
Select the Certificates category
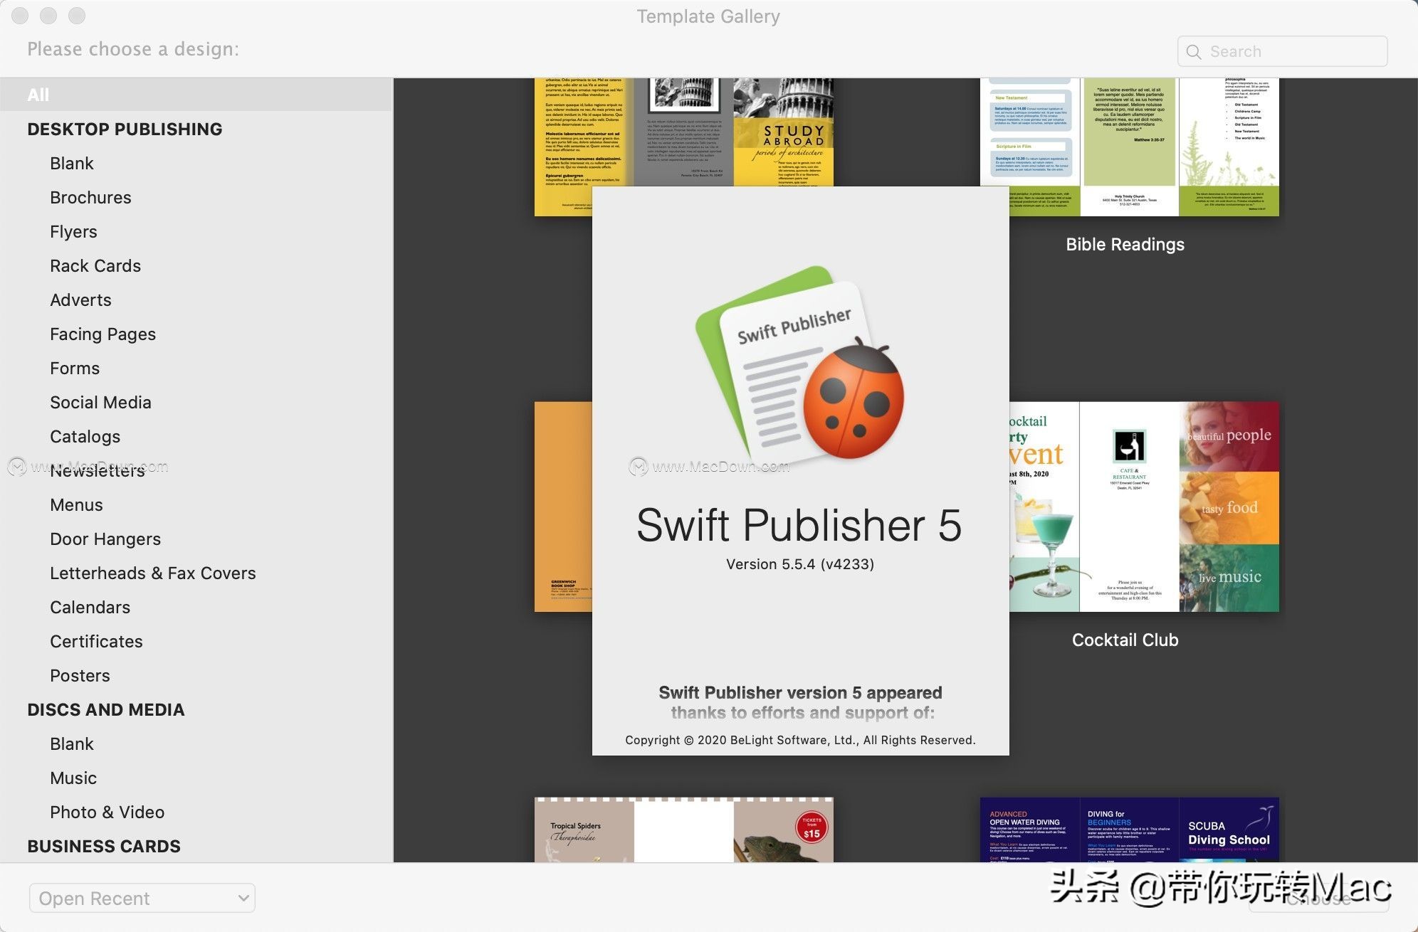click(96, 642)
